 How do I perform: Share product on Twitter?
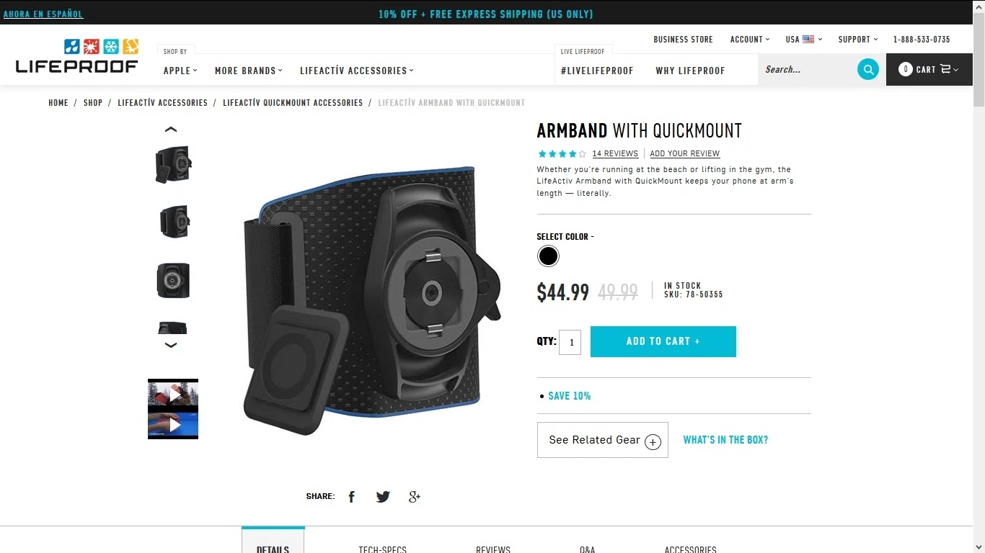pyautogui.click(x=383, y=497)
